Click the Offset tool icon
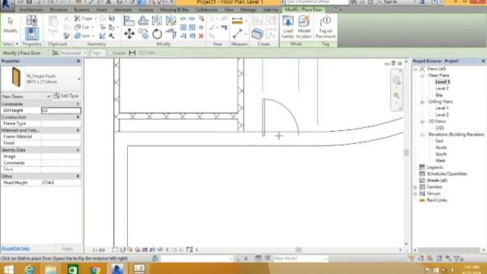 [x=143, y=21]
